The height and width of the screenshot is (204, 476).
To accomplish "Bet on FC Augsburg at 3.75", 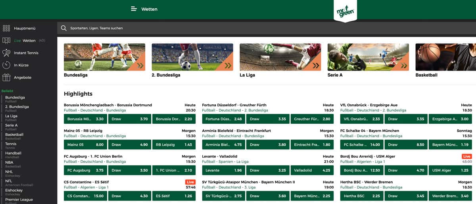I will coord(85,170).
